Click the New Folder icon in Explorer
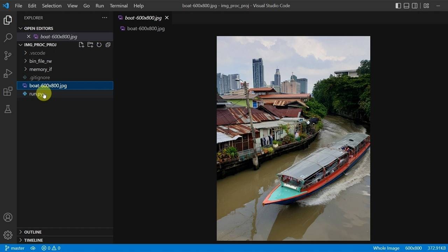This screenshot has width=448, height=252. [x=90, y=45]
